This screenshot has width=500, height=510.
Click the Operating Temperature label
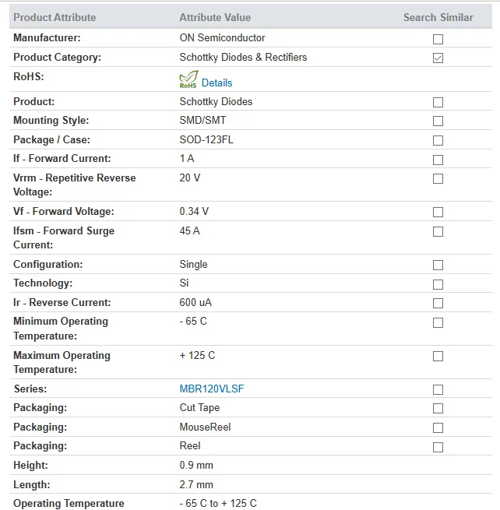(69, 503)
